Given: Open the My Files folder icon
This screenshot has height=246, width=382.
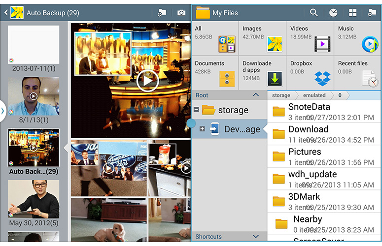Looking at the screenshot, I should [203, 13].
